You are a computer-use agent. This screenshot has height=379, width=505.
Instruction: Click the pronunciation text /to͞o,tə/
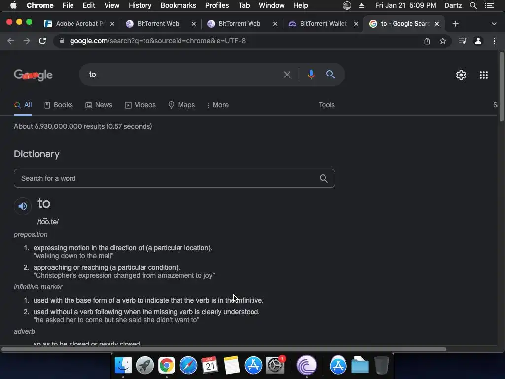click(x=48, y=222)
